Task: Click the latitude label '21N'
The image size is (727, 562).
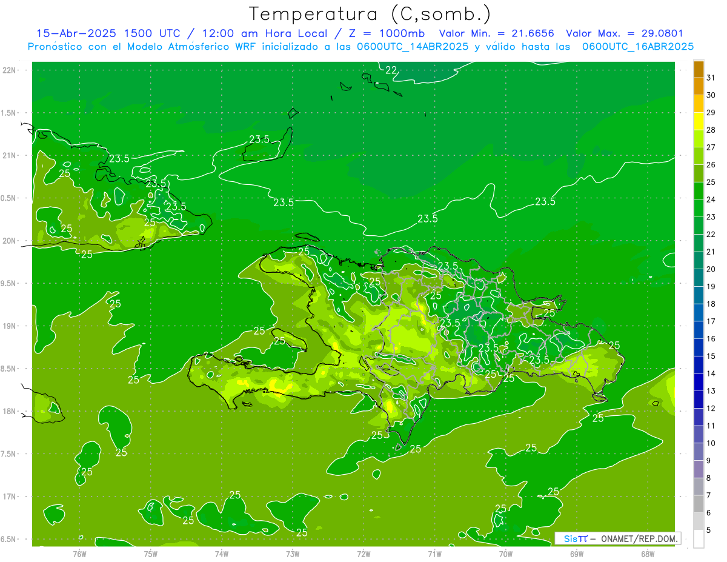Action: pos(9,156)
